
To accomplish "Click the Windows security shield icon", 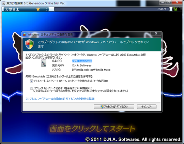I will (29, 44).
